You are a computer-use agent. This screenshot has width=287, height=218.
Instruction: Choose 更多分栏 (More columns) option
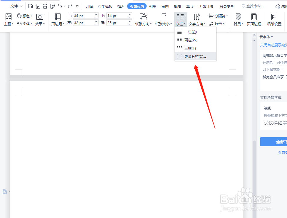pyautogui.click(x=195, y=57)
